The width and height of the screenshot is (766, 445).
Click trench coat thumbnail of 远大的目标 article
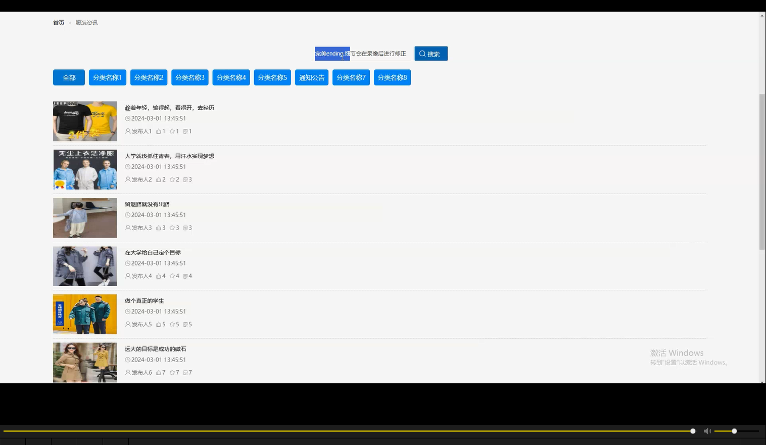(x=85, y=363)
